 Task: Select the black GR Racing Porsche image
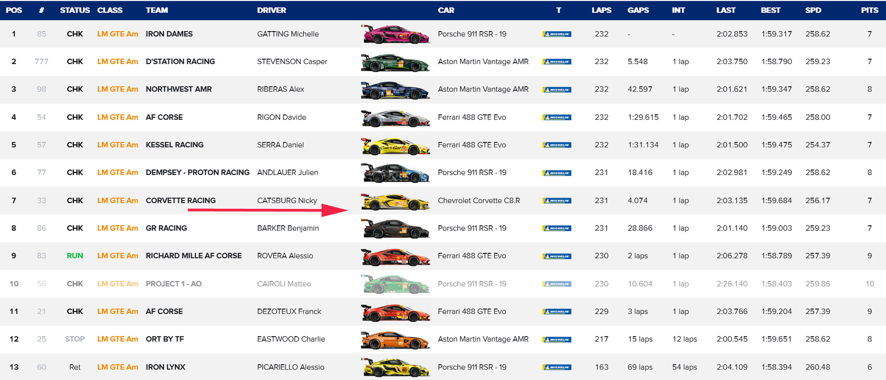point(395,229)
